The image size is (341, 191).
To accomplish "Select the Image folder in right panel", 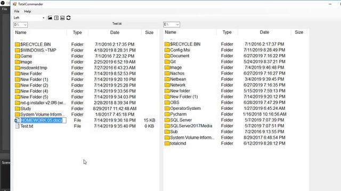I will 173,67.
